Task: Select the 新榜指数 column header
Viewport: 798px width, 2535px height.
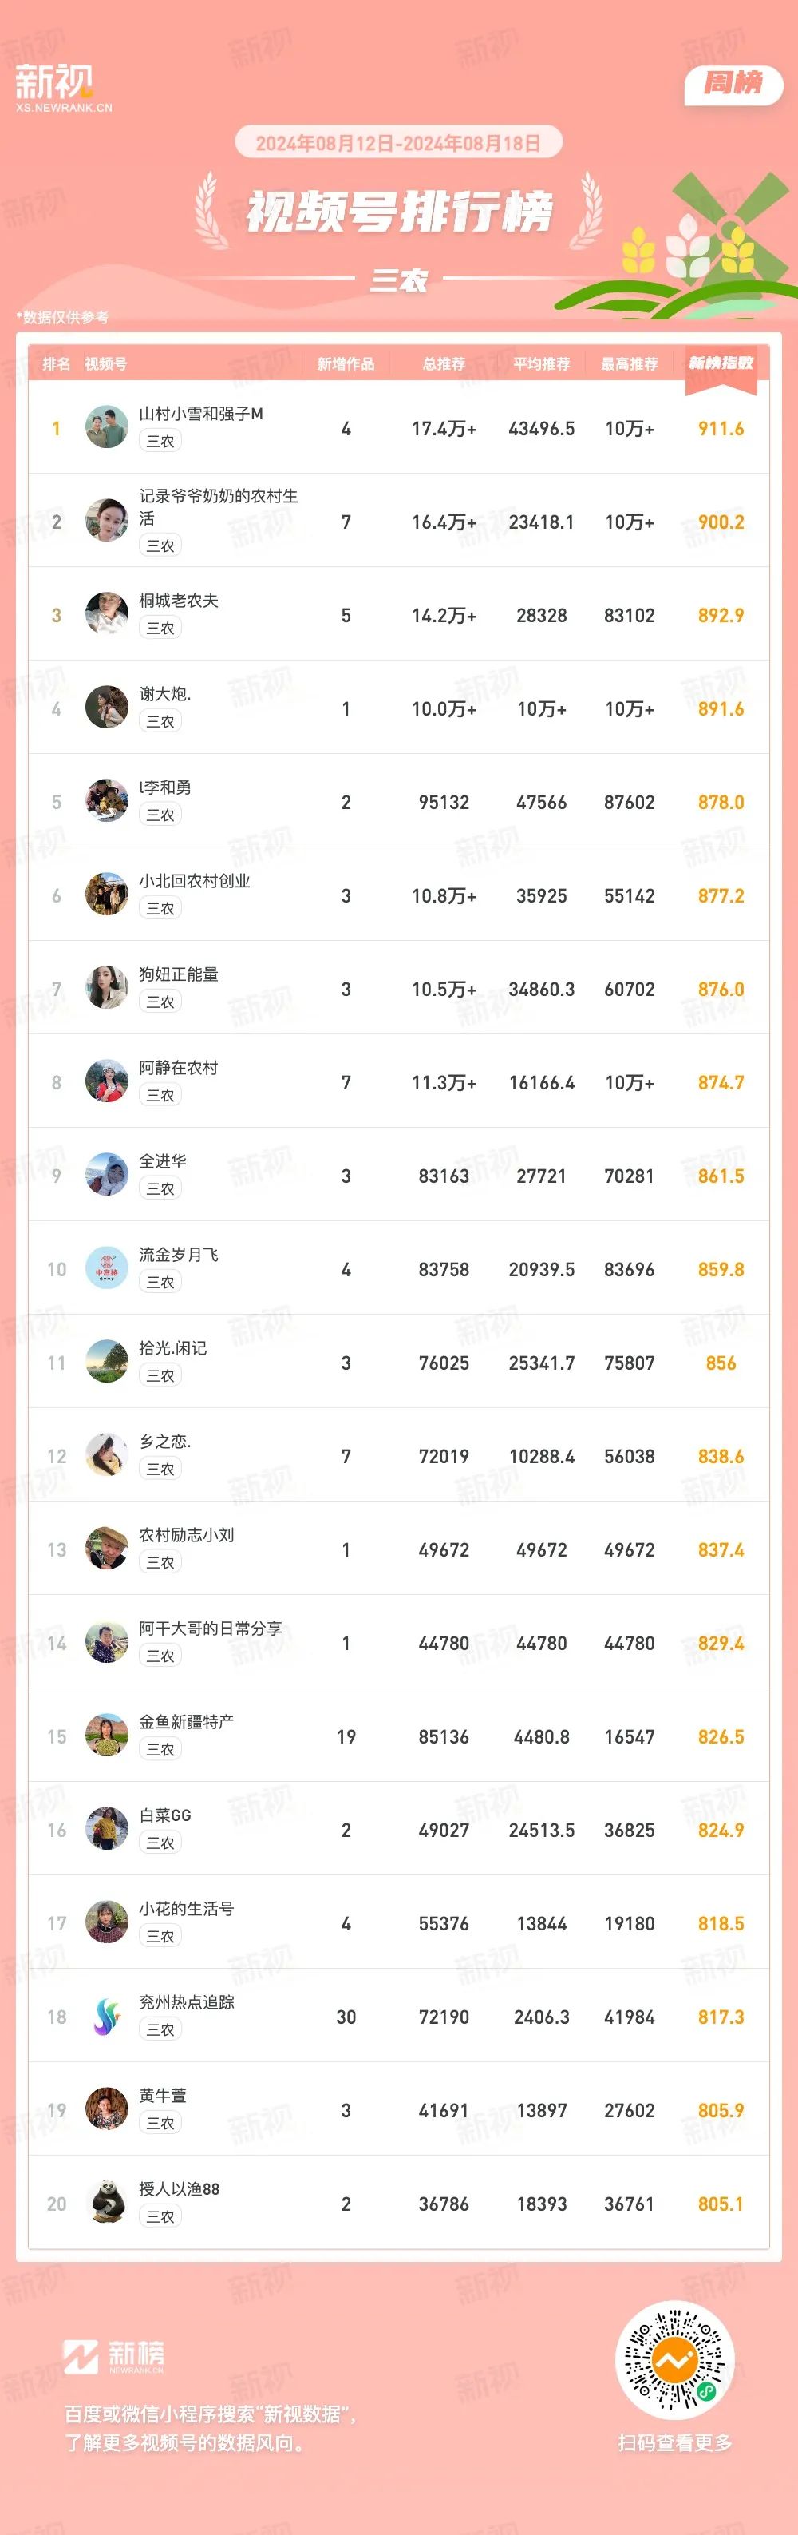Action: point(721,363)
